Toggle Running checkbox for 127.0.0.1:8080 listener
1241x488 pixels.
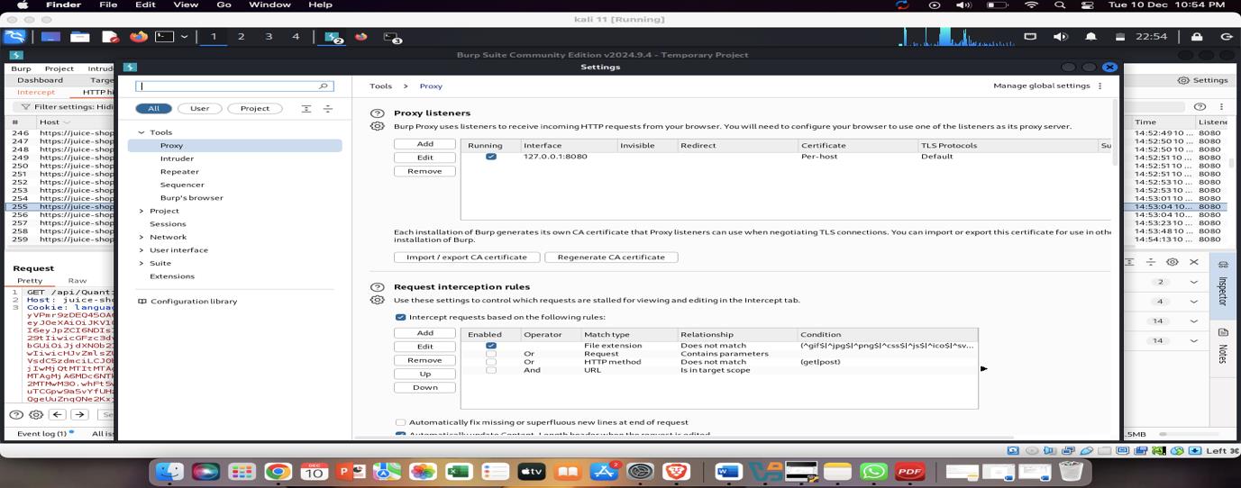point(490,157)
